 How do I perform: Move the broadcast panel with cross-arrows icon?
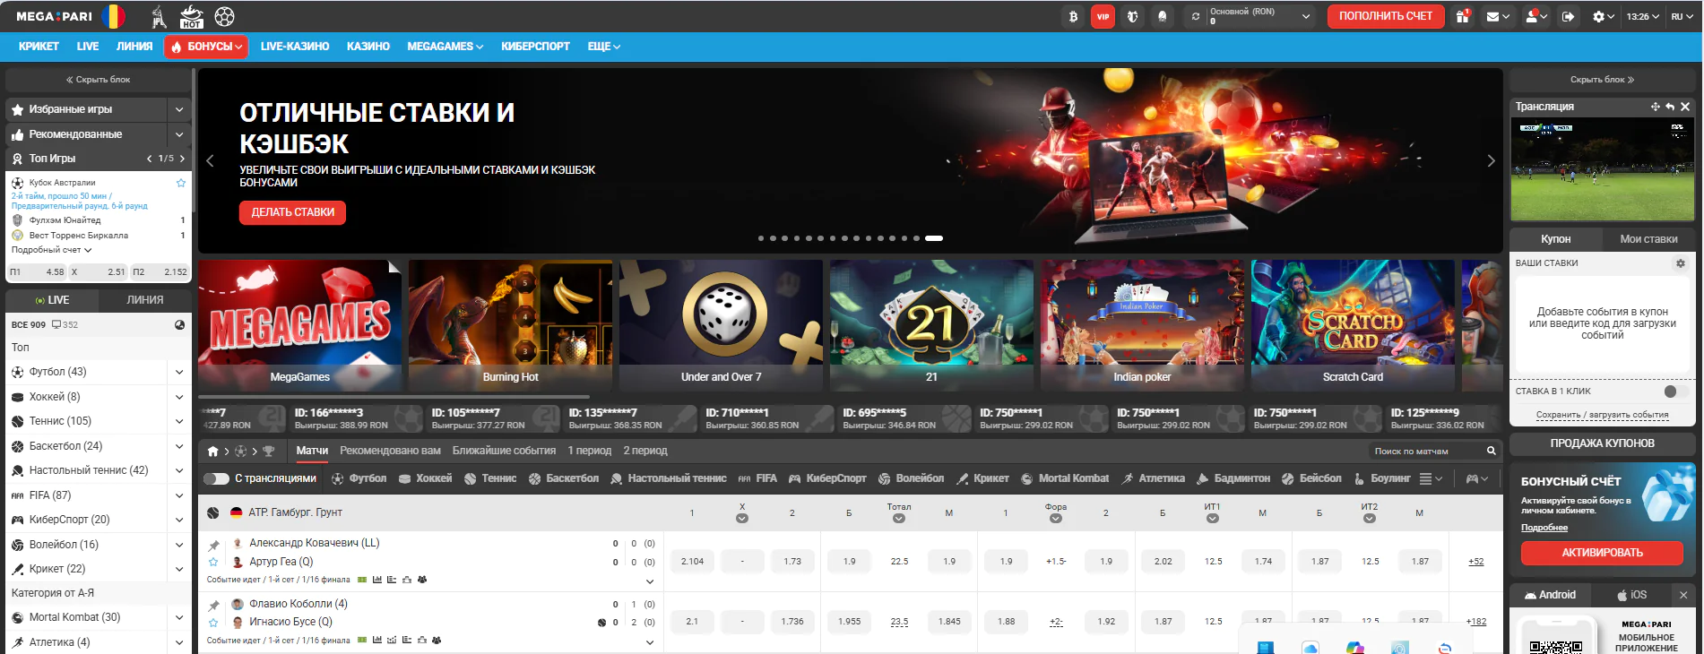point(1656,107)
